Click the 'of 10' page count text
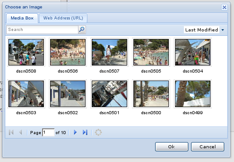Screen dimensions: 234x162 [x=61, y=132]
